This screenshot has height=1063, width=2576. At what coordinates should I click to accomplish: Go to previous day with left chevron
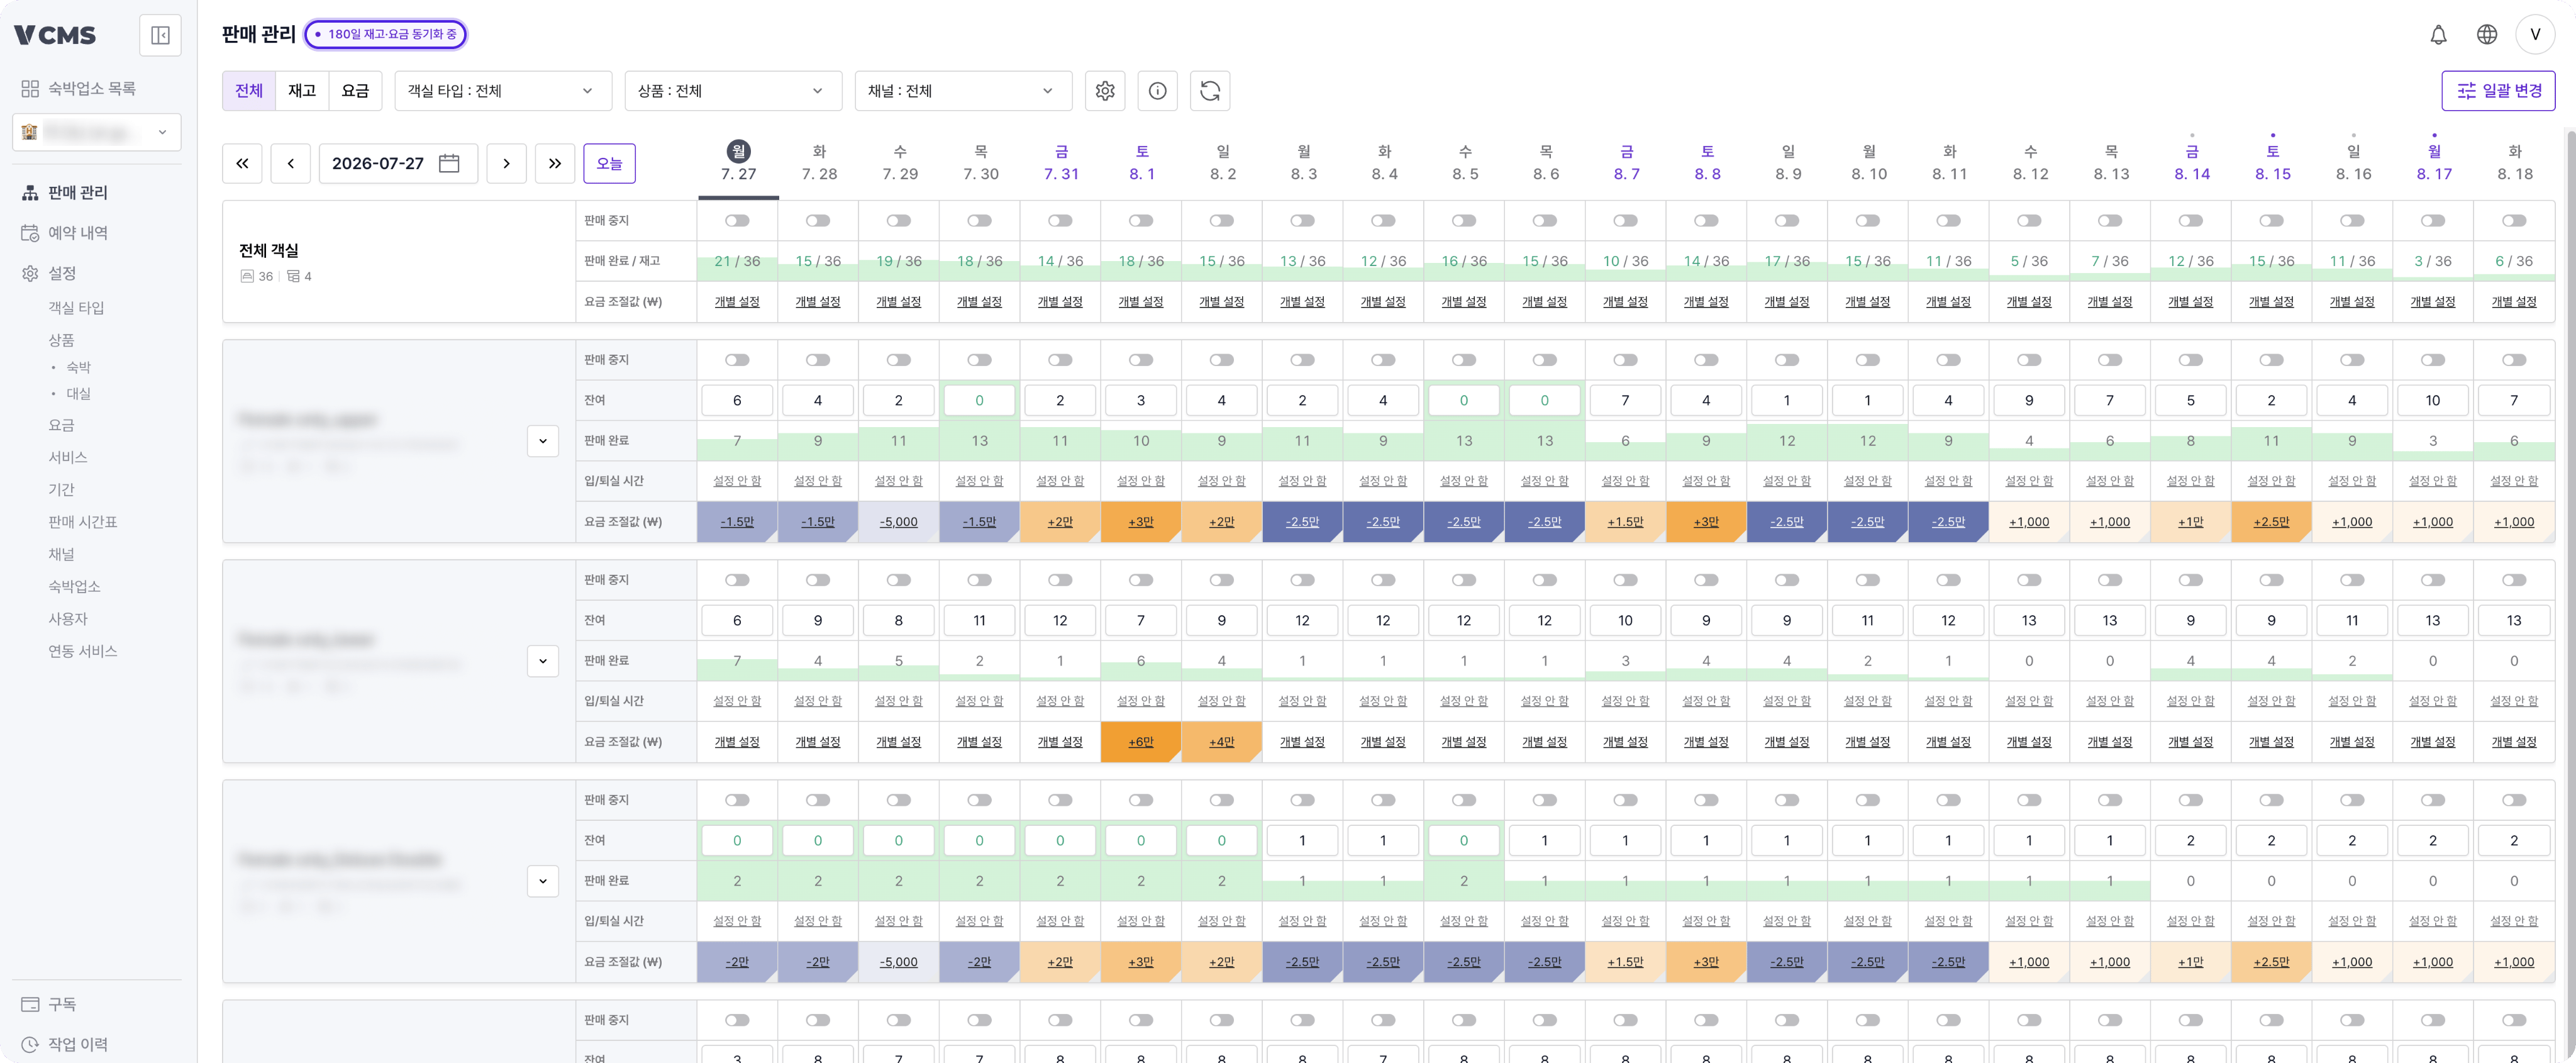(291, 163)
